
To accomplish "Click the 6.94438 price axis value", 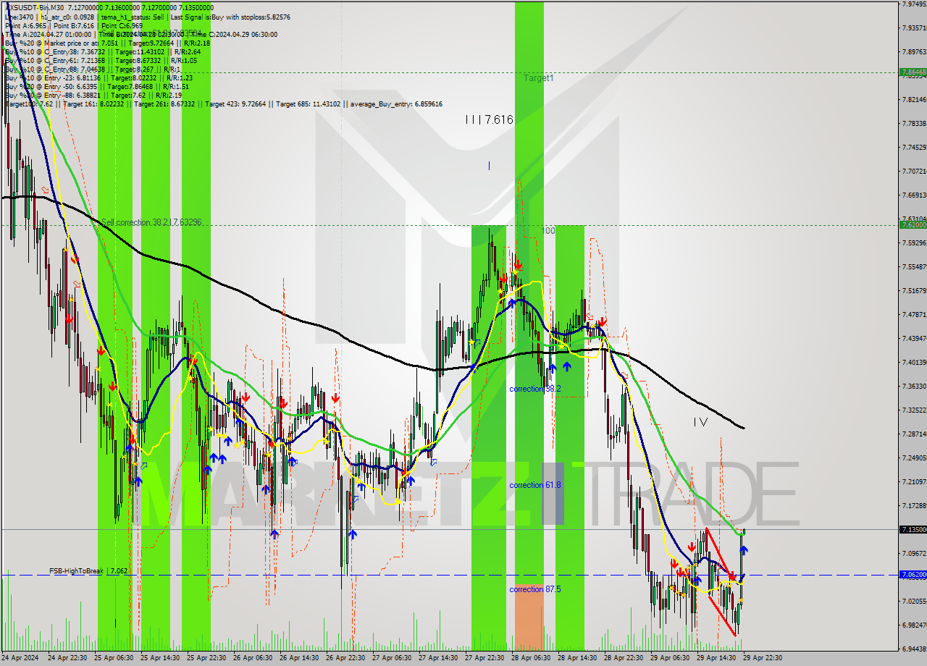I will tap(914, 649).
